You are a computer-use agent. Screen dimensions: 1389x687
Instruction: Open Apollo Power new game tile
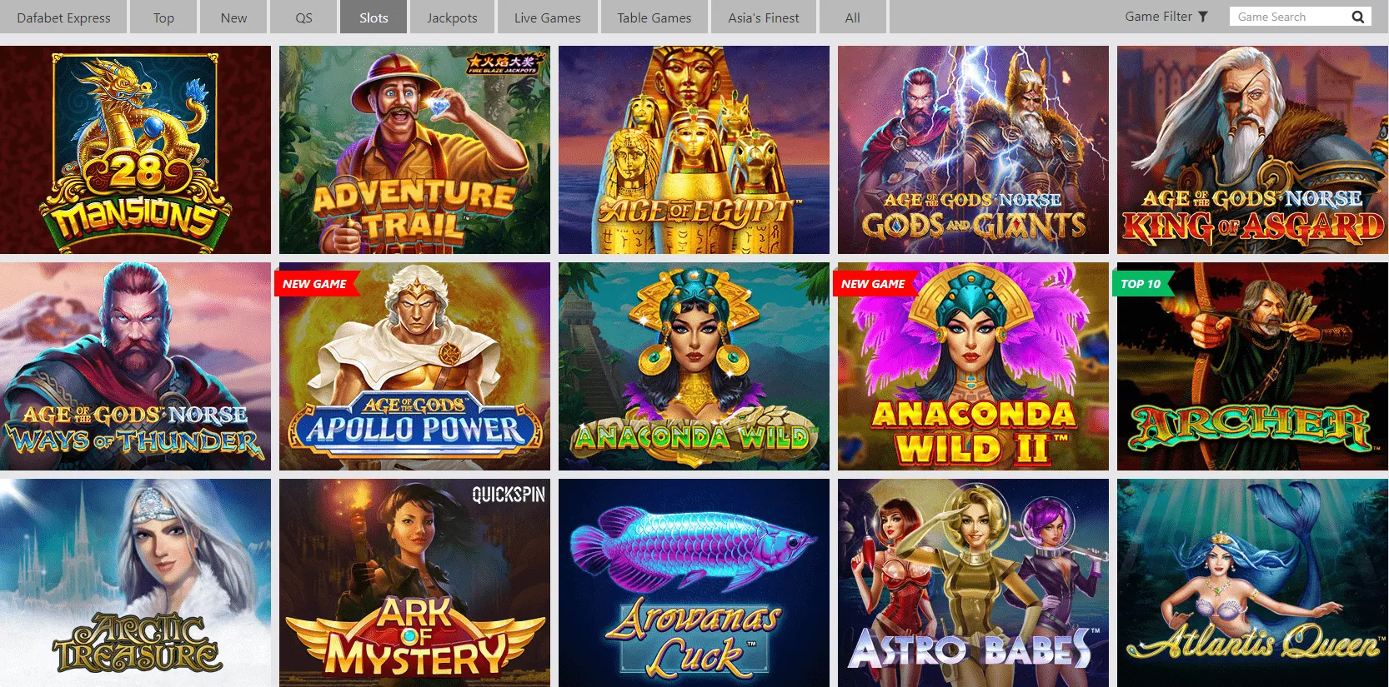(414, 366)
